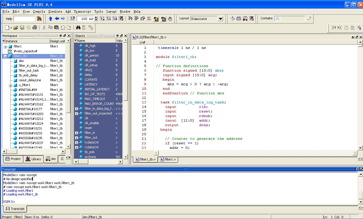
Task: Expand the filter1 instance tree node
Action: coord(5,47)
